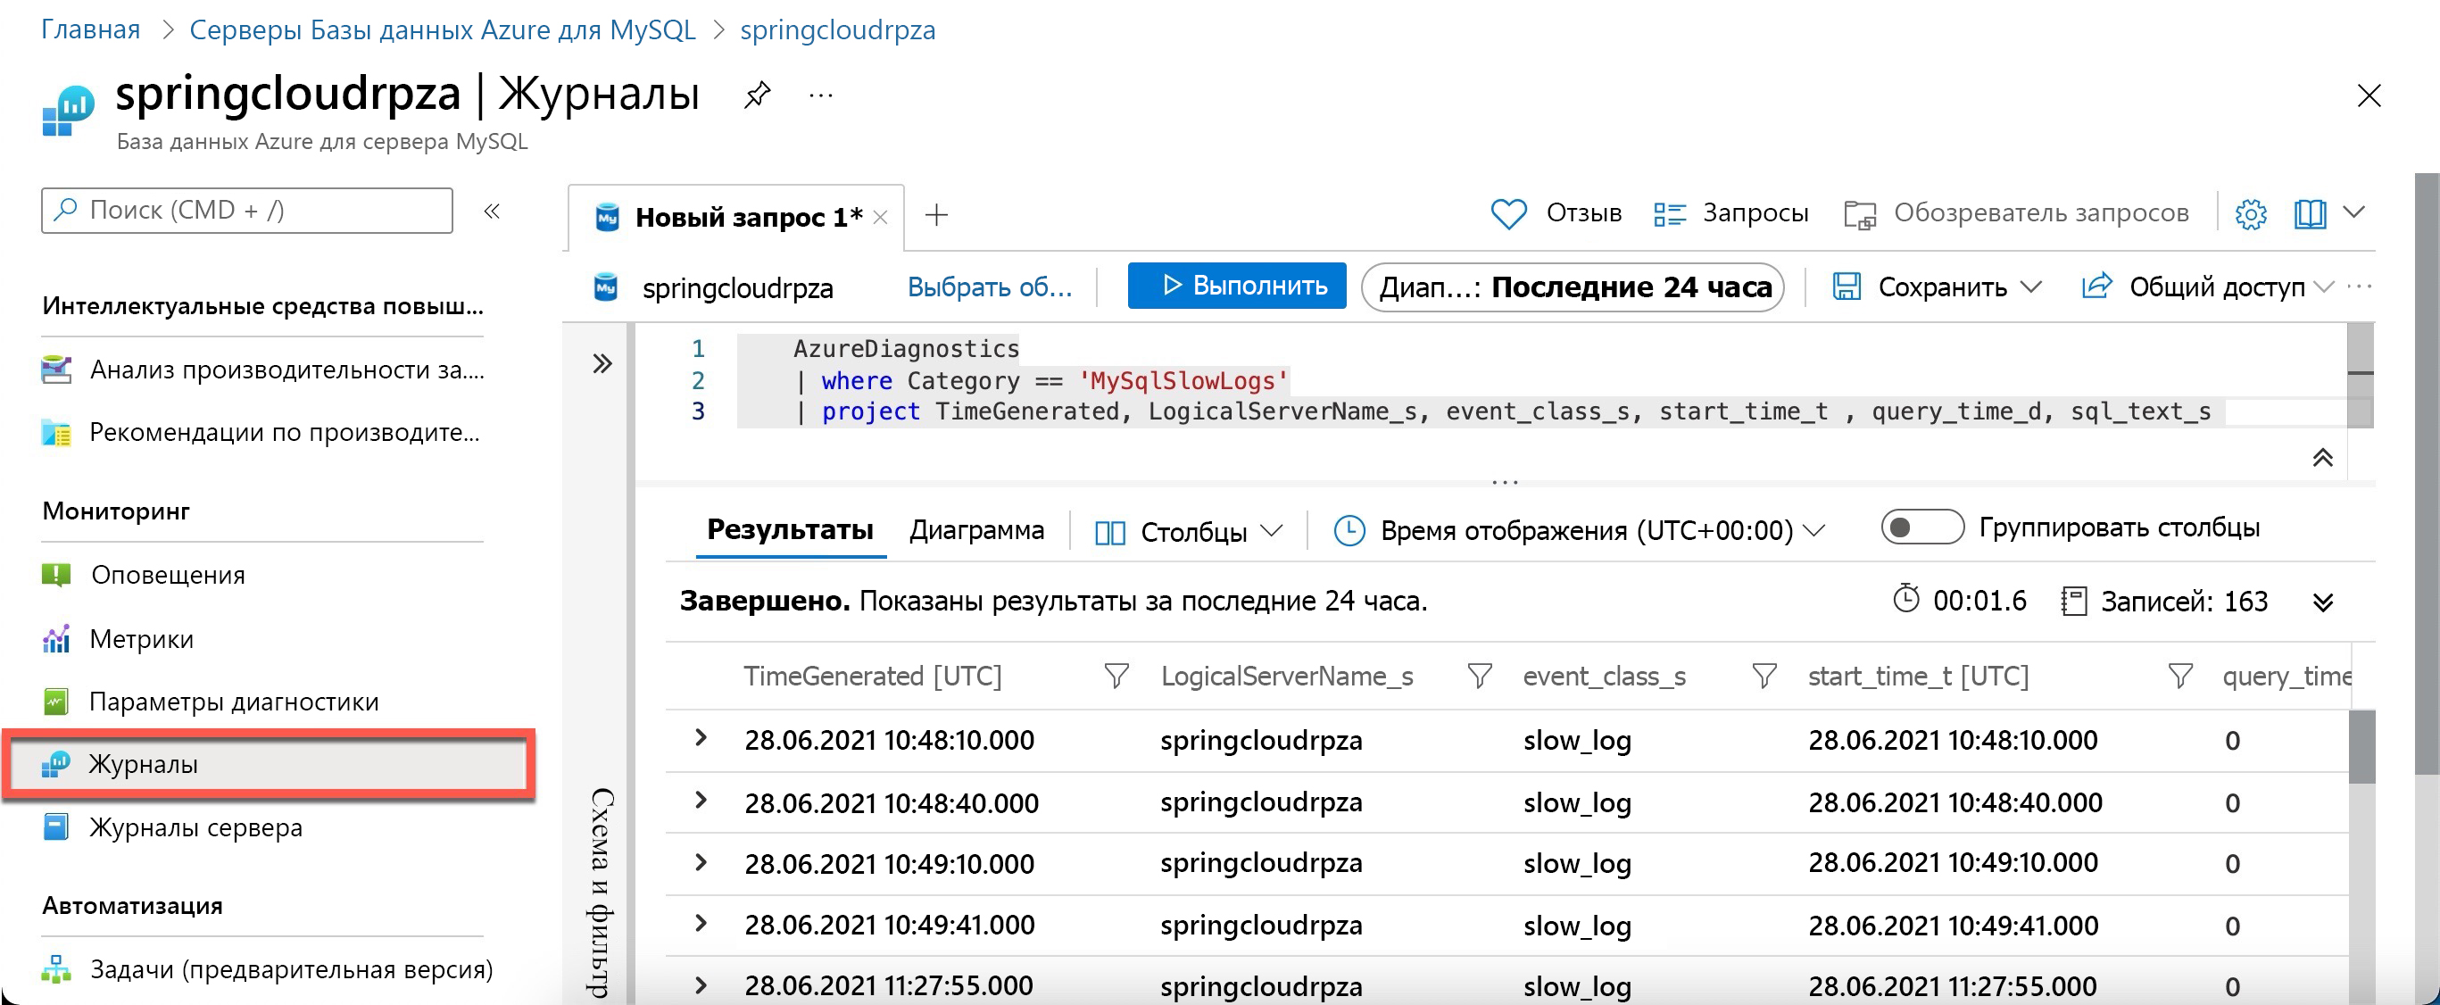Expand the row 28.06.2021 10:49:41.000
Viewport: 2440px width, 1005px height.
click(x=700, y=924)
